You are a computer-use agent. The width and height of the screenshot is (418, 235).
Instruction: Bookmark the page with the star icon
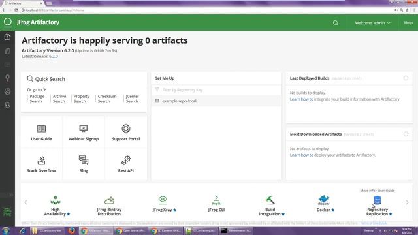pyautogui.click(x=407, y=10)
